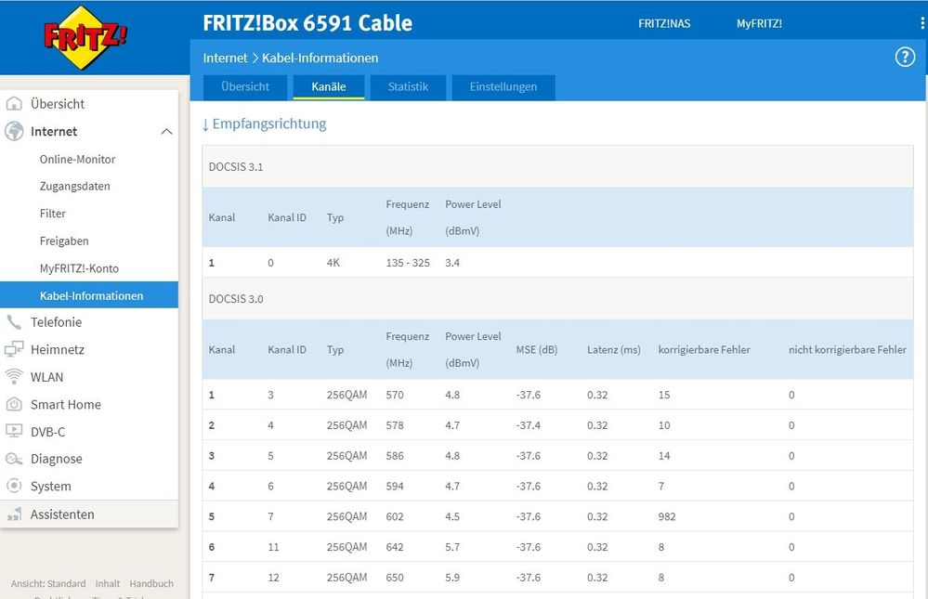Viewport: 928px width, 599px height.
Task: Click frequency 578 cell
Action: pyautogui.click(x=395, y=425)
